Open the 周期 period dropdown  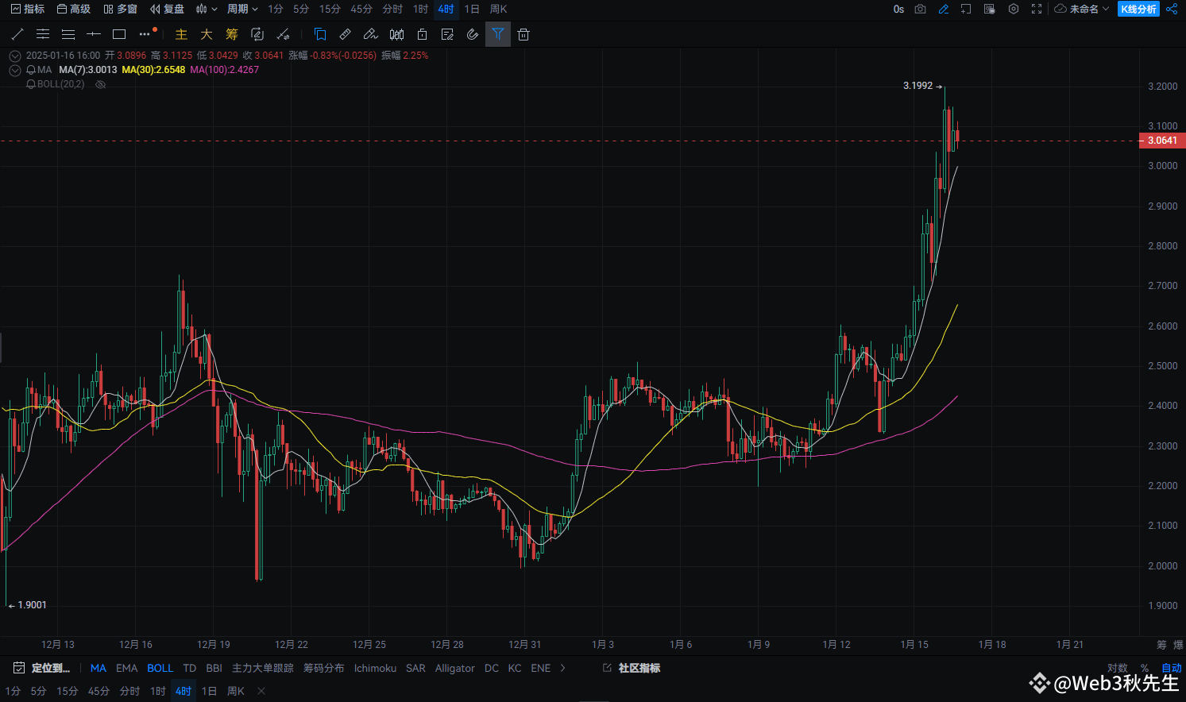pyautogui.click(x=242, y=10)
